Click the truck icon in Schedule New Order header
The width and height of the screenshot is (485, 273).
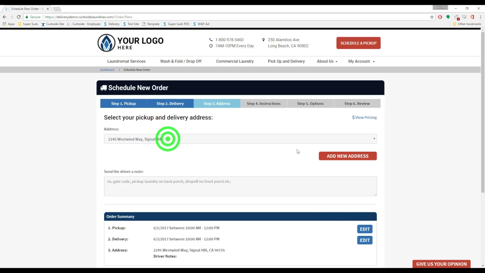click(103, 88)
